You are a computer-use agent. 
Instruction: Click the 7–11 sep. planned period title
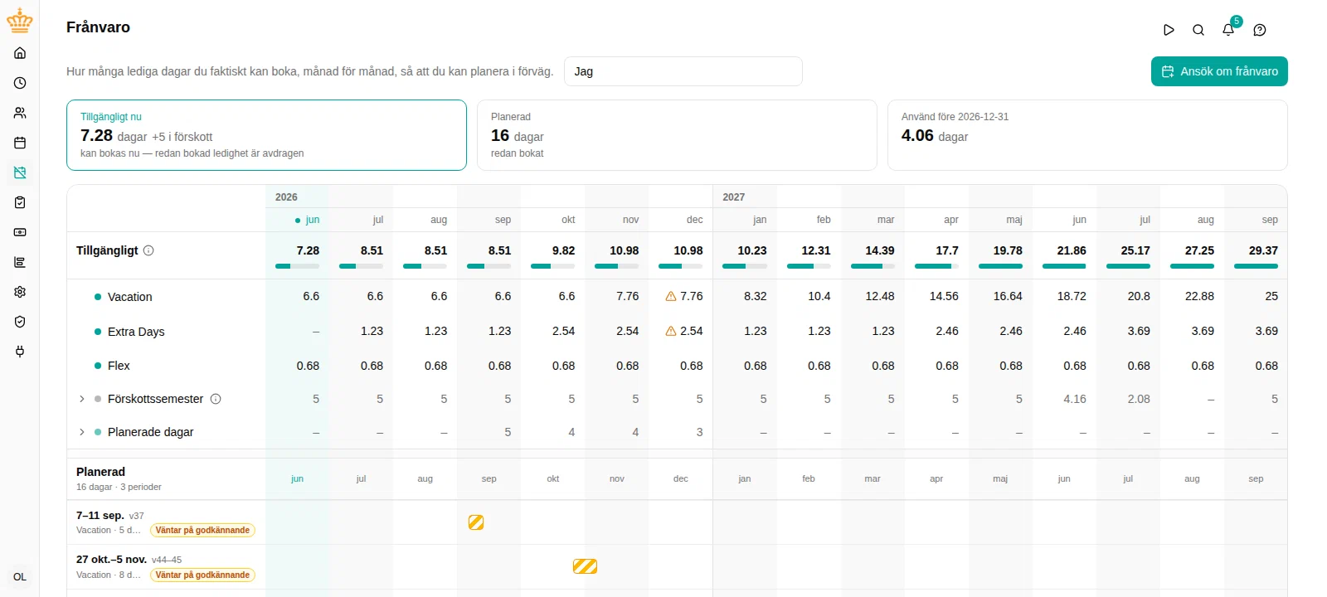pos(100,516)
